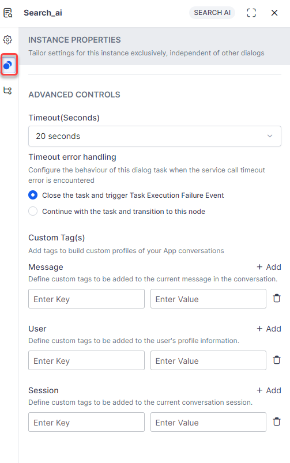The image size is (290, 463).
Task: Delete the Session custom tag row
Action: (277, 421)
